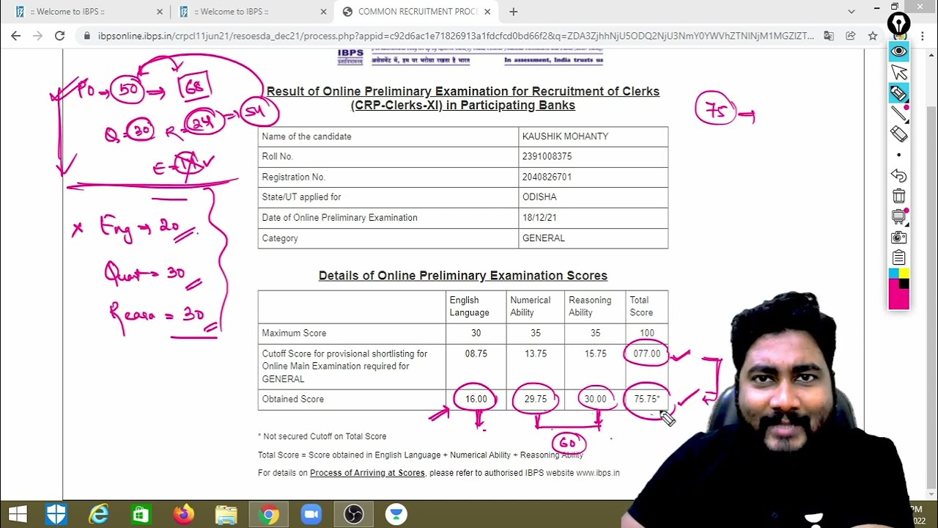Toggle ink visibility with the eye icon
Screen dimensions: 938x528
point(898,51)
